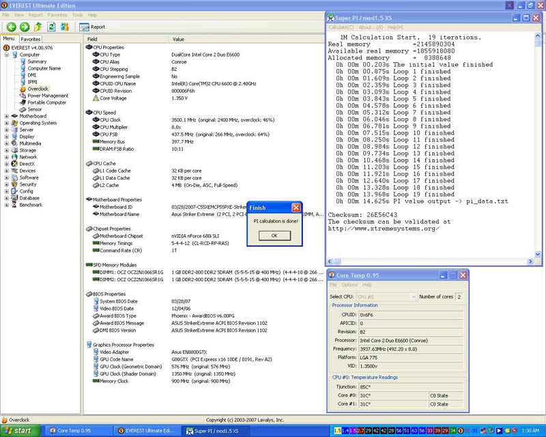The height and width of the screenshot is (437, 546).
Task: Switch to EVEREST Ultimate Edition taskbar button
Action: (x=148, y=431)
